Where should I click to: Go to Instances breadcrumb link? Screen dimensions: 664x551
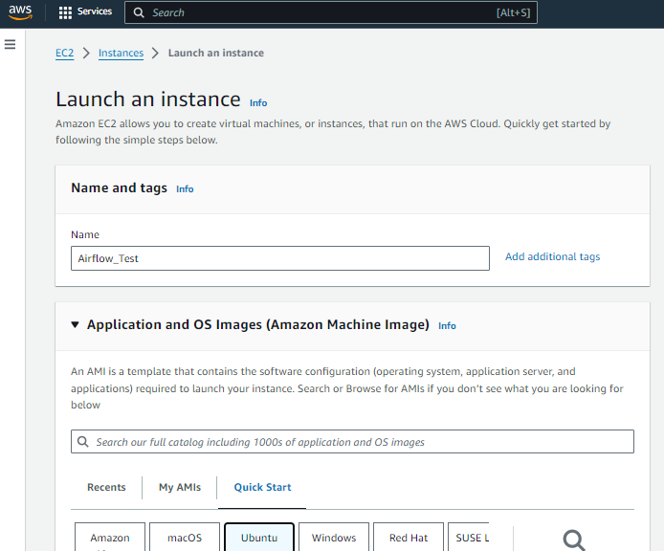121,53
